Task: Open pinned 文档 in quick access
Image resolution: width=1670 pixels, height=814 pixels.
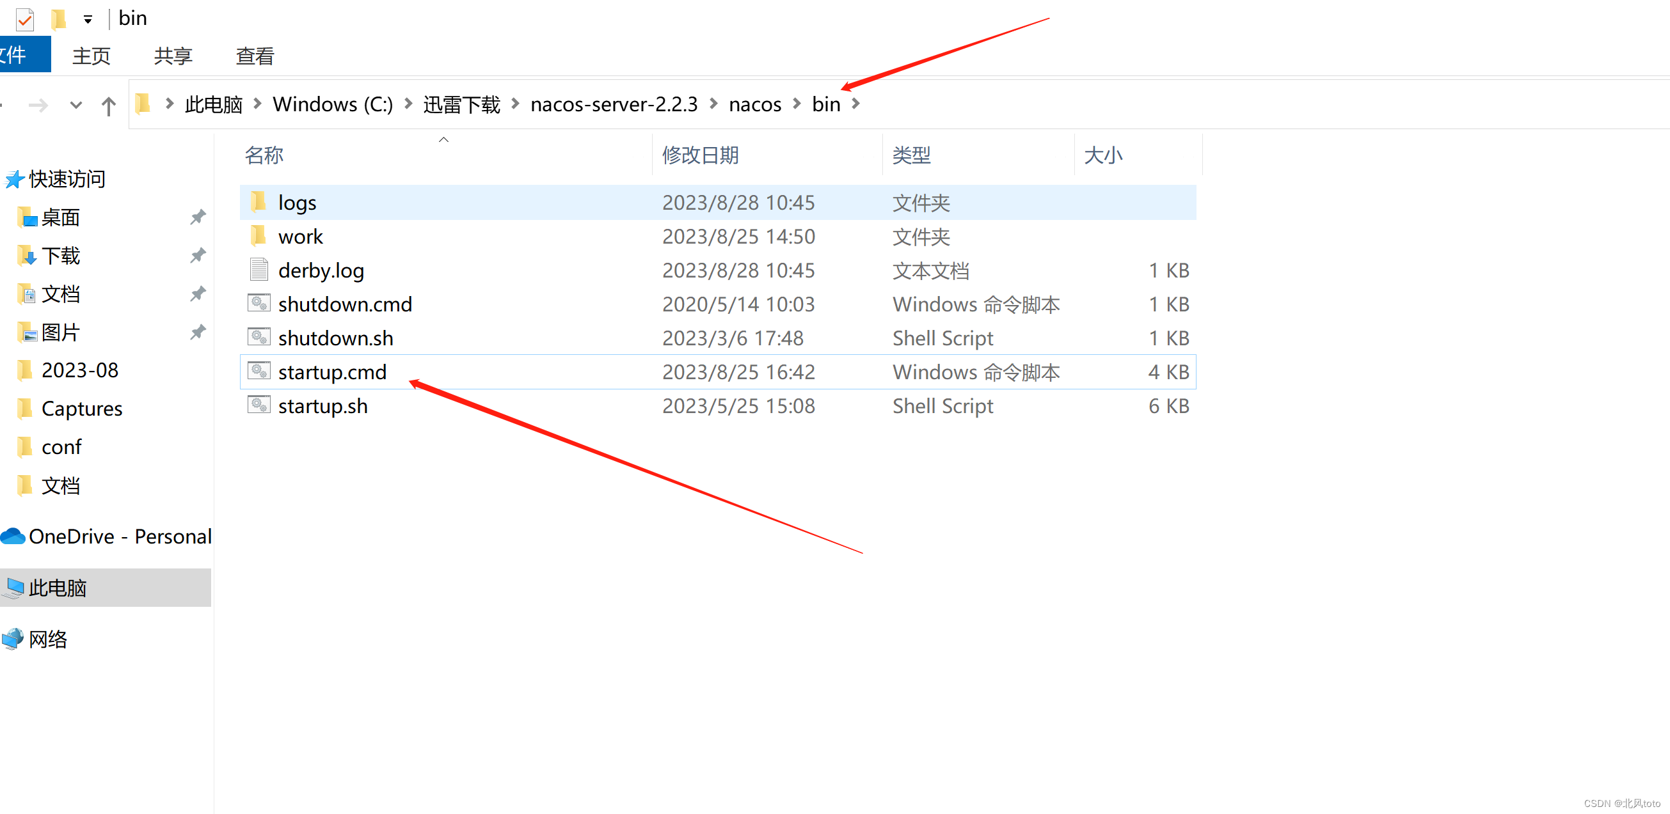Action: coord(60,294)
